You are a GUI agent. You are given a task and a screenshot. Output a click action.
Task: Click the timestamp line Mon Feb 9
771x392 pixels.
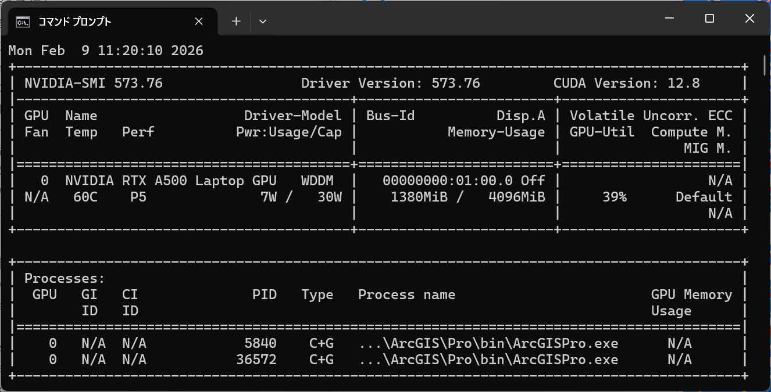[106, 51]
